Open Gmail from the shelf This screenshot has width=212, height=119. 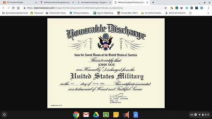coord(86,115)
